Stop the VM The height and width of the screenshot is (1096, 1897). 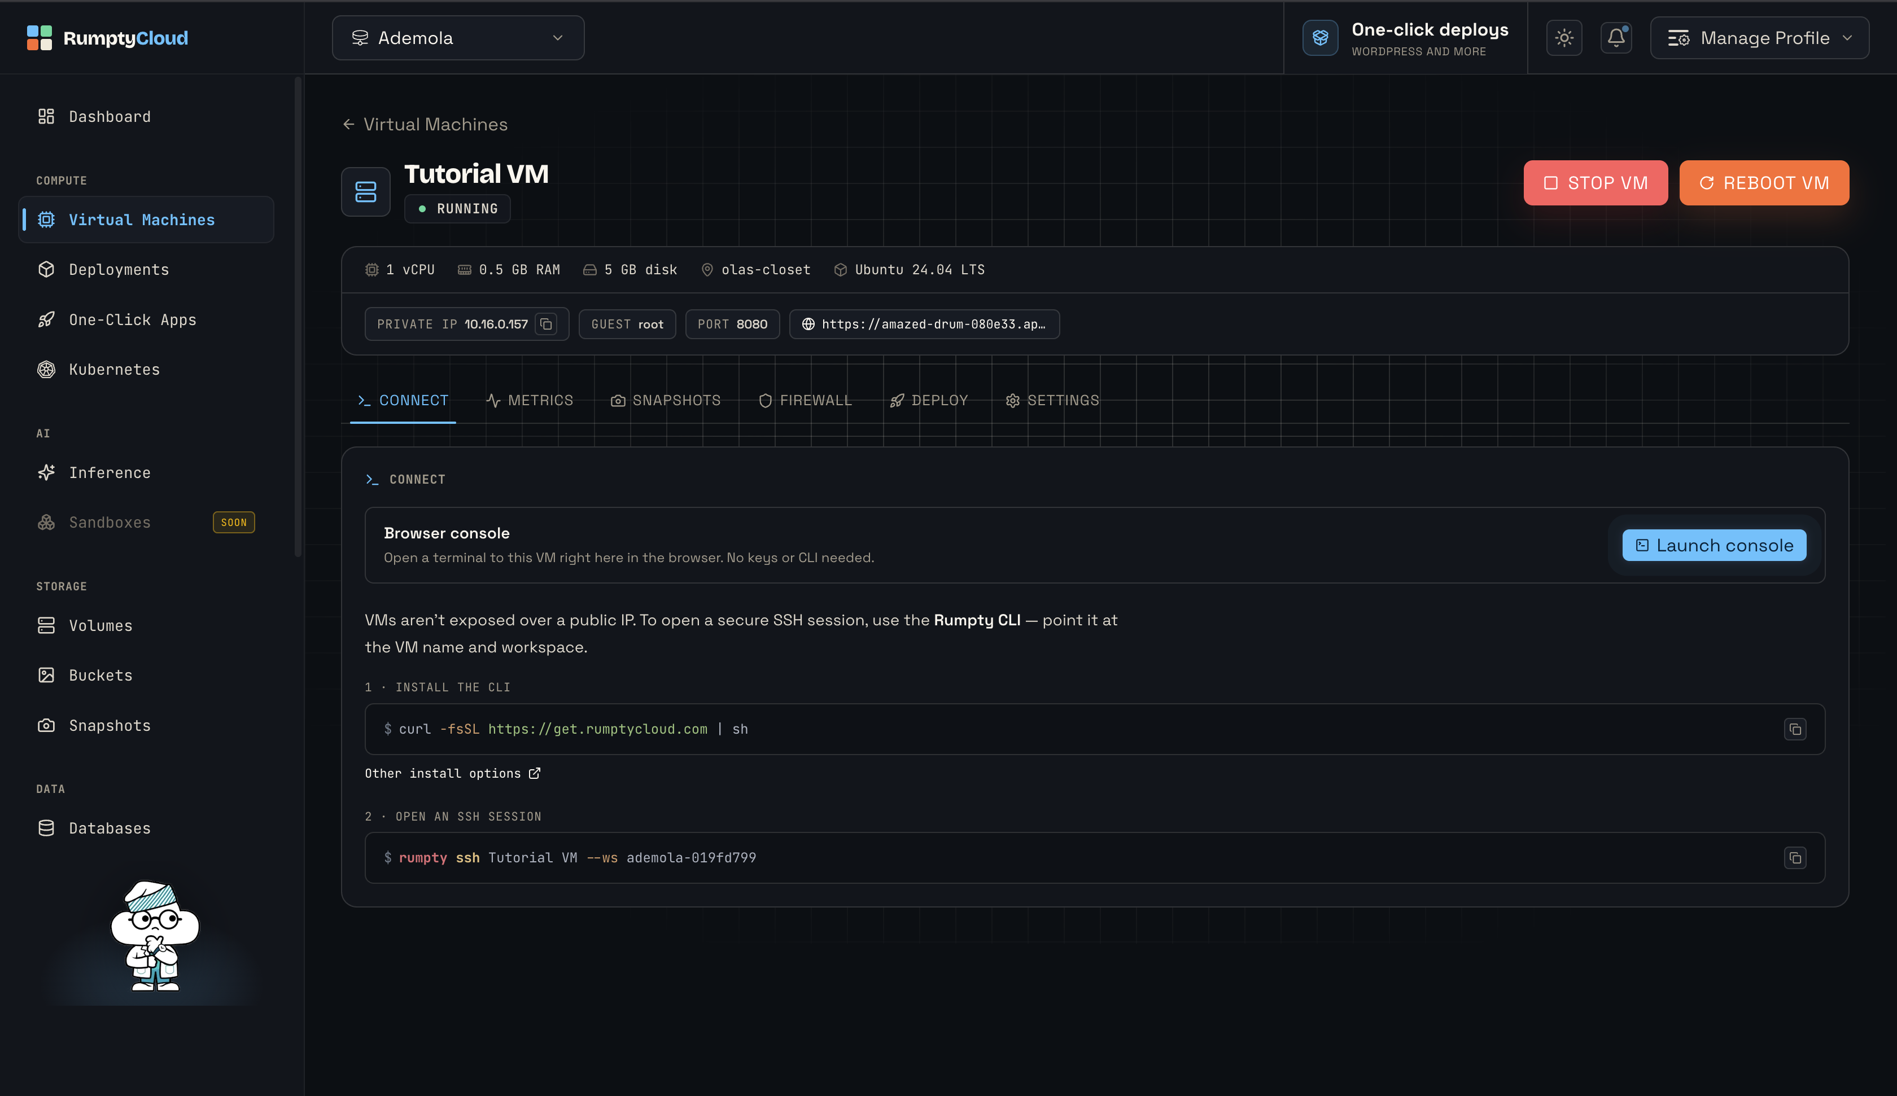1595,182
